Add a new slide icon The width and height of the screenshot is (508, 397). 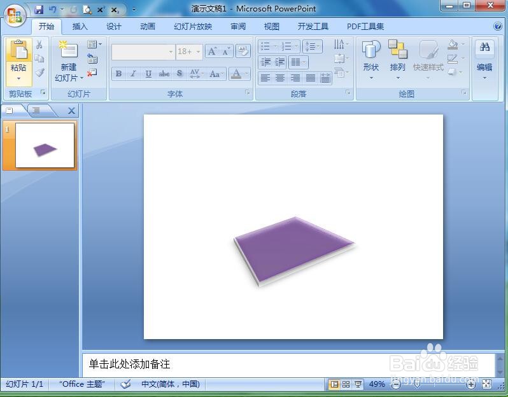(68, 50)
